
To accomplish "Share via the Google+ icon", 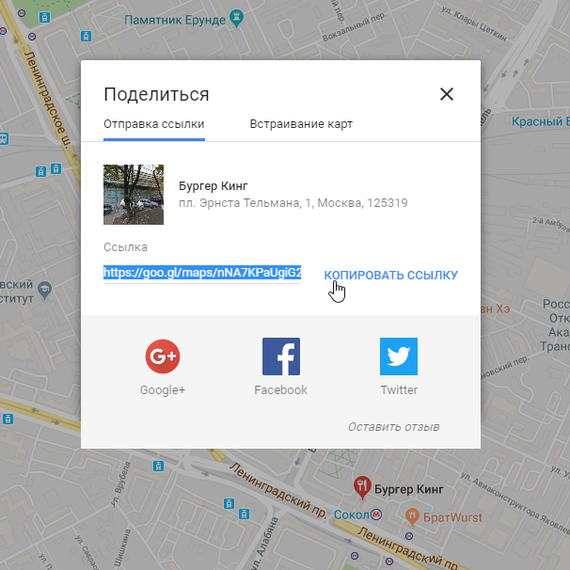I will [x=163, y=356].
